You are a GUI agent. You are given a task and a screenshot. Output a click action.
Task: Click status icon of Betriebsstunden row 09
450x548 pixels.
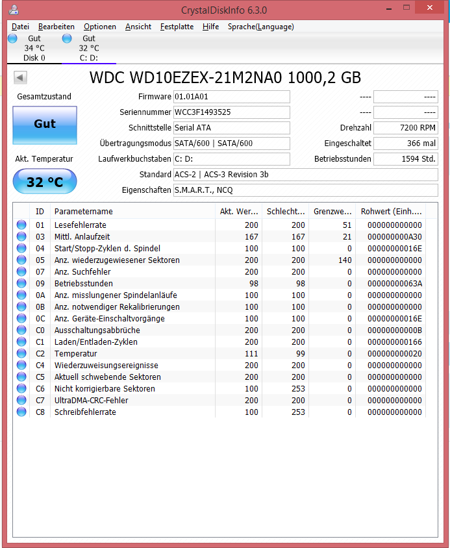coord(21,283)
